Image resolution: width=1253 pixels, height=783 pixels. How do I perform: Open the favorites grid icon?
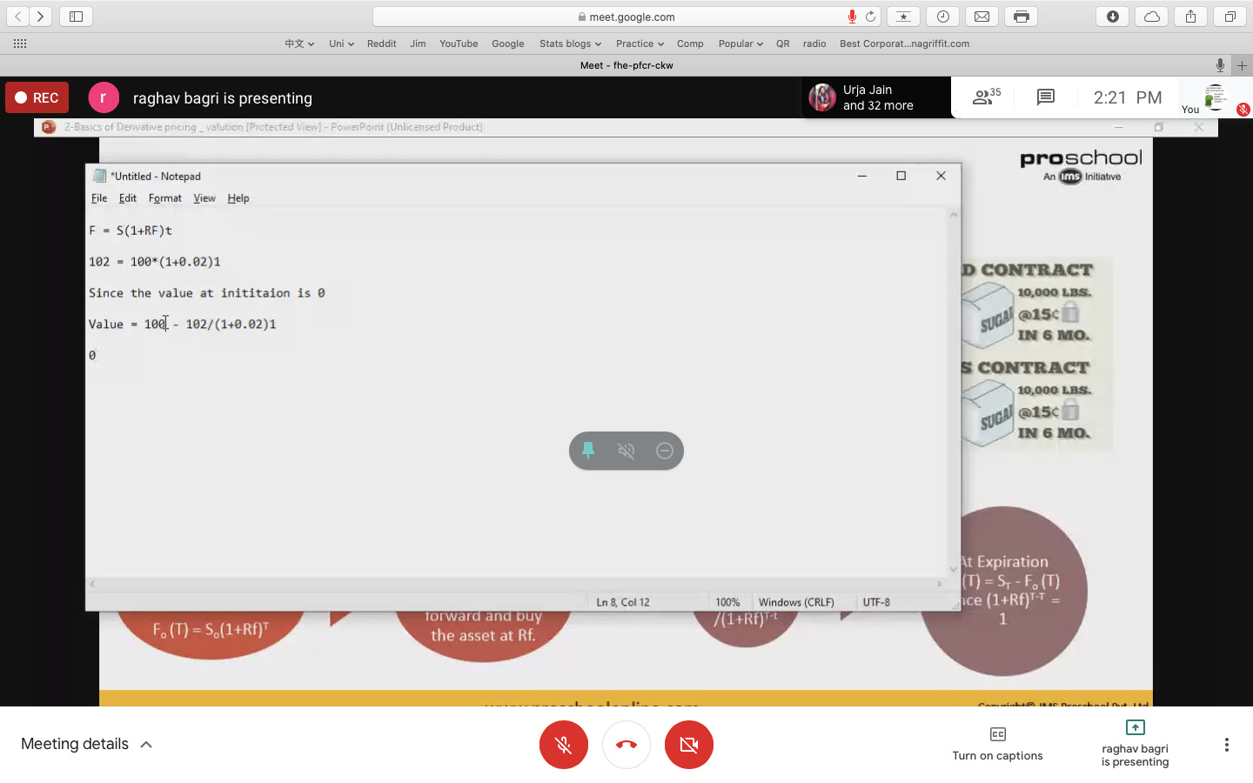[20, 43]
